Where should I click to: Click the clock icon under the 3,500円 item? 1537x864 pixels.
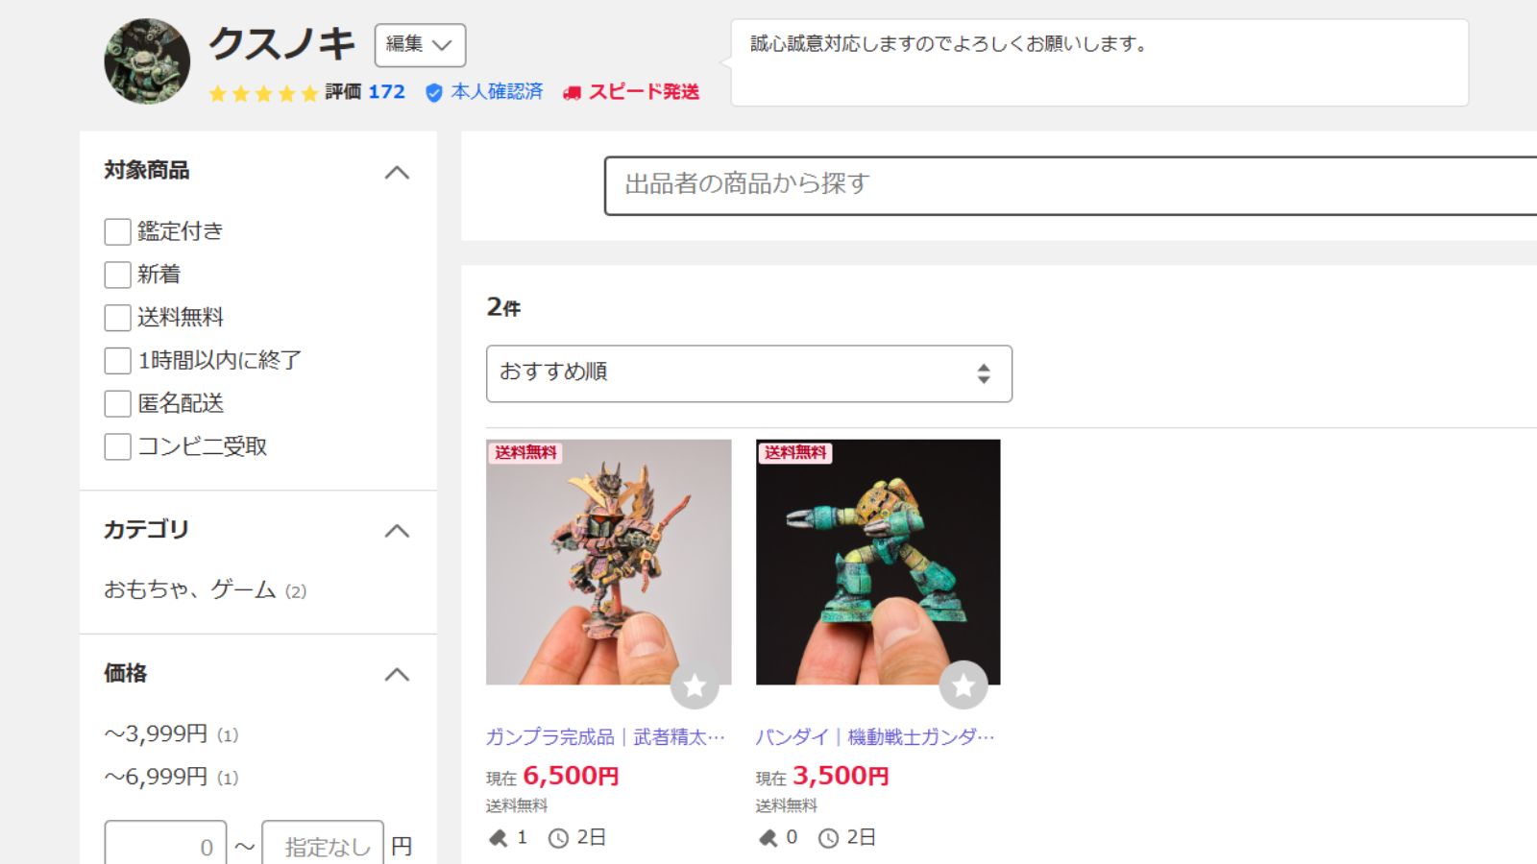828,838
